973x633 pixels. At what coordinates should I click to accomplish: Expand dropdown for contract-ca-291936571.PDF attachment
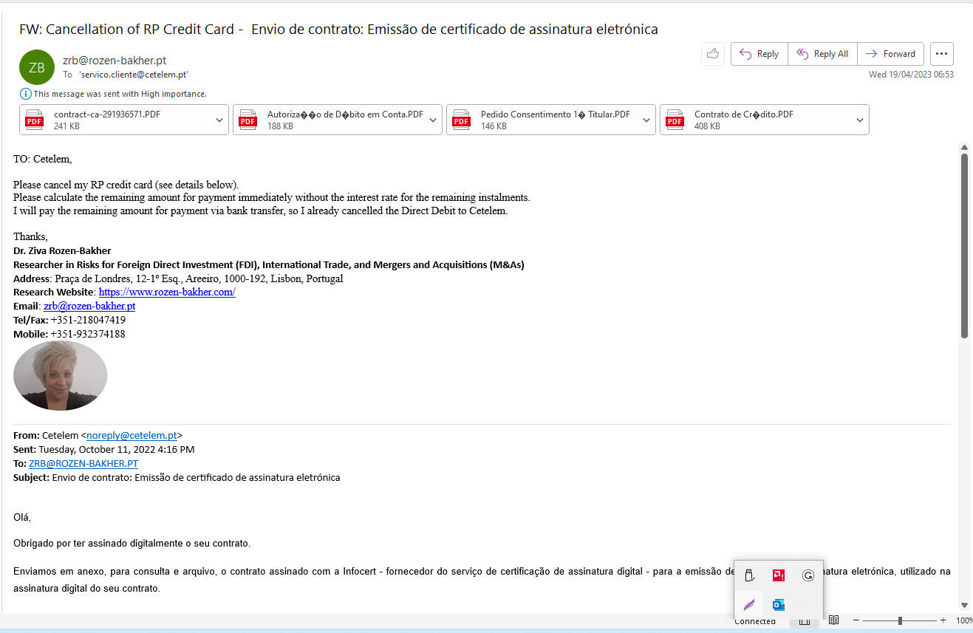[x=219, y=120]
